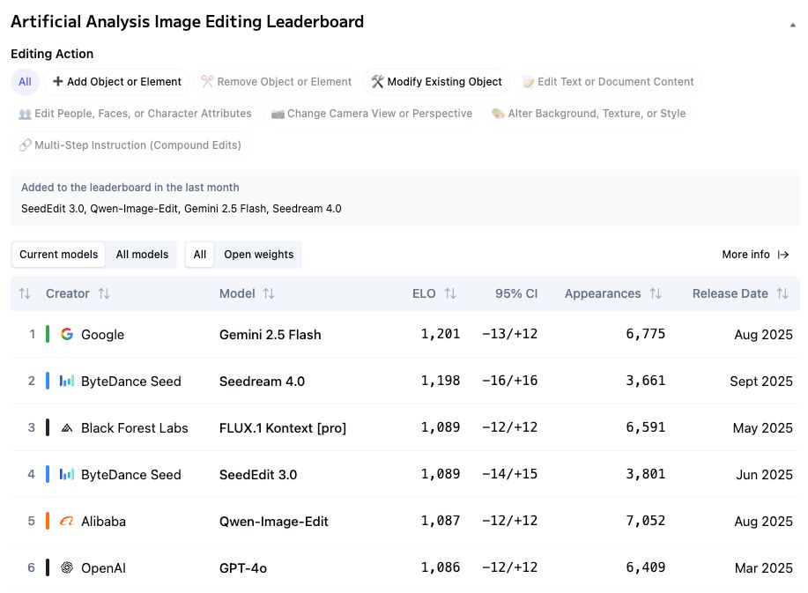Filter by Modify Existing Object

436,82
